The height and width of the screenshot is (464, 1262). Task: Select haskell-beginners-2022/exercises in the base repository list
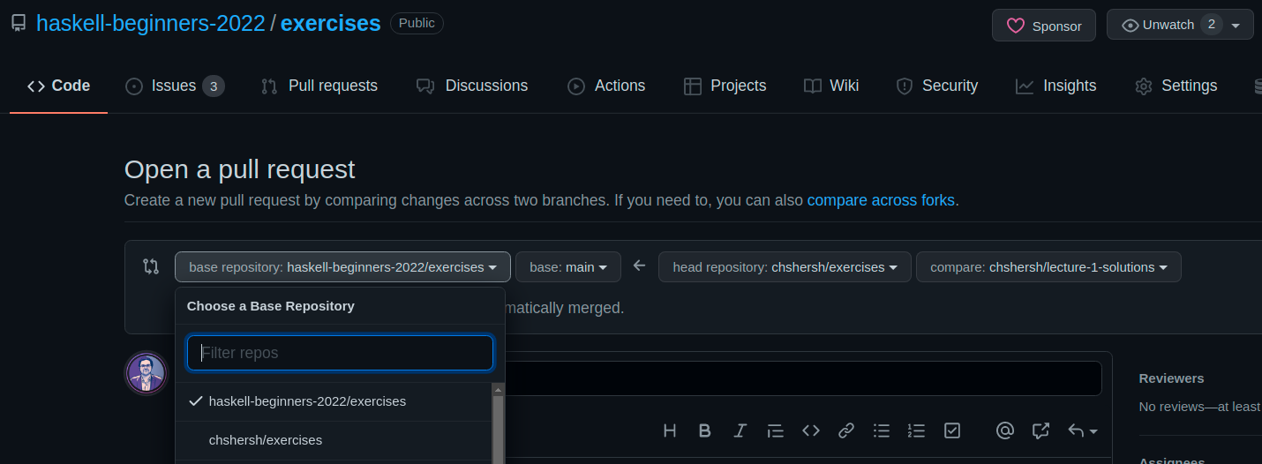(333, 401)
